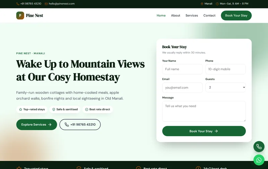Click the Pine Nest brand name
Screen dimensions: 268x169
[x=35, y=15]
